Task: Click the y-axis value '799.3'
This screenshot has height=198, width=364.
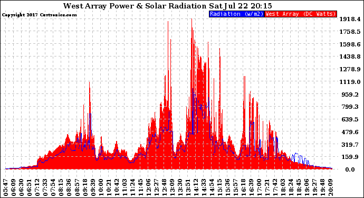Action: pos(350,107)
